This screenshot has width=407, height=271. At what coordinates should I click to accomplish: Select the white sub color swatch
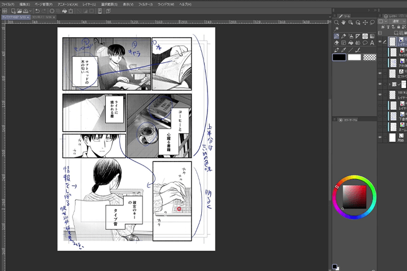point(354,58)
